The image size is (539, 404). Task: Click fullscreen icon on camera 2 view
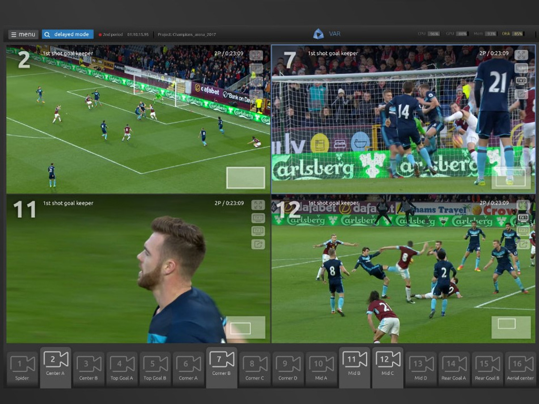point(256,55)
